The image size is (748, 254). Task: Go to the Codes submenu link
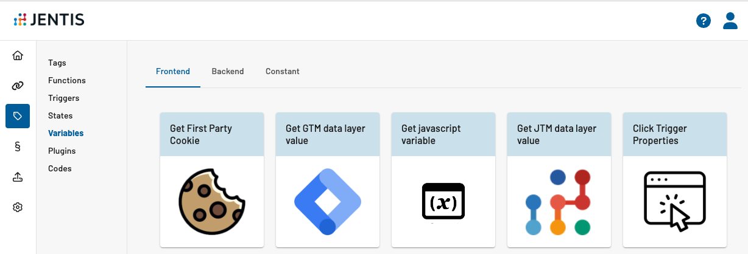point(60,168)
